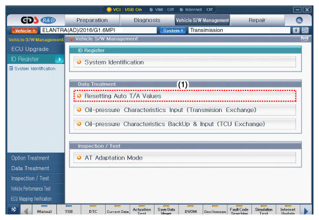The width and height of the screenshot is (319, 220).
Task: Click the icon beside the camera button
Action: pos(305,31)
